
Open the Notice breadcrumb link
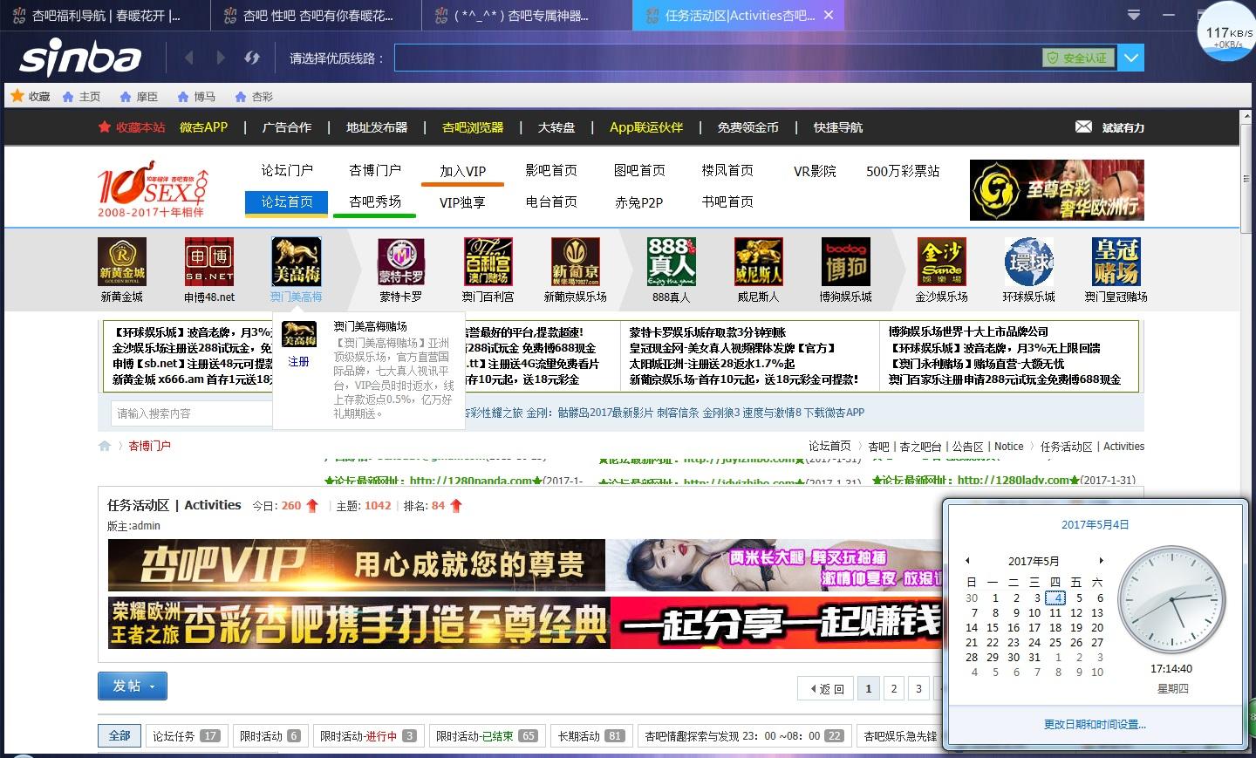point(1008,446)
